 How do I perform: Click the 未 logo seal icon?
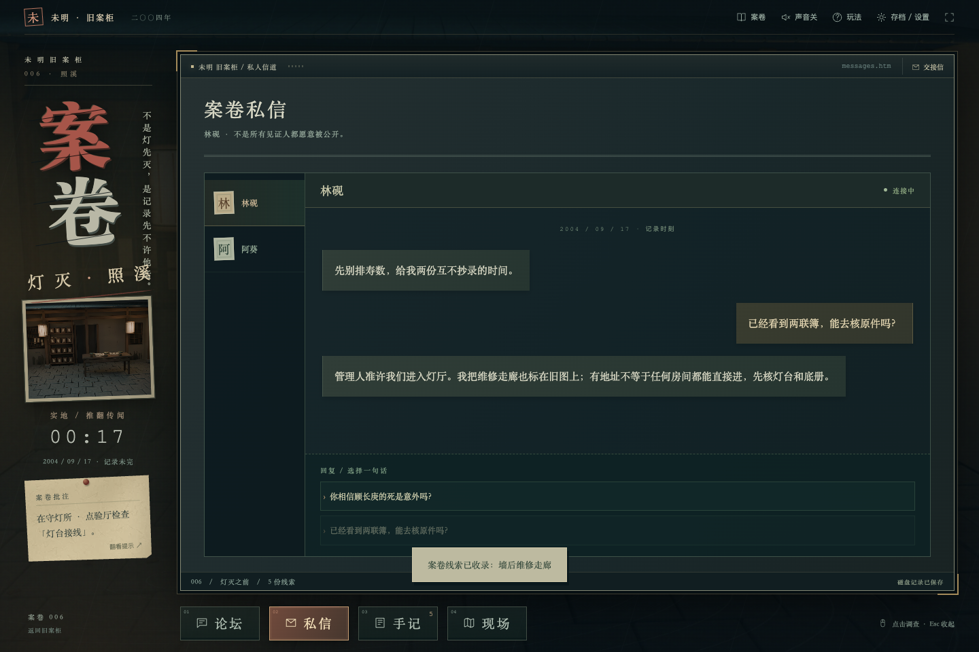tap(33, 17)
